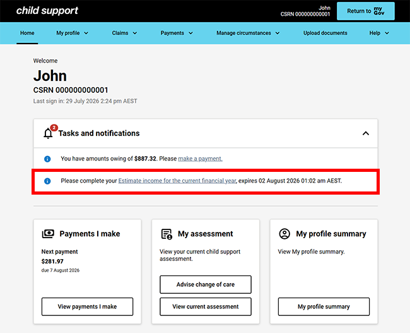The height and width of the screenshot is (333, 410).
Task: Click the Welcome text
Action: 45,61
